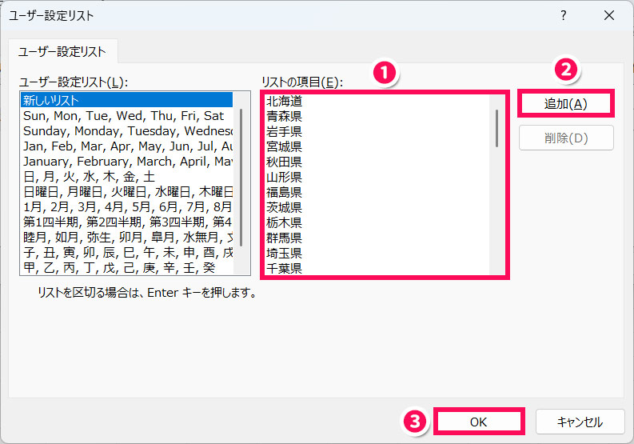Select the 甲, 乙, 丙, 丁 list row
This screenshot has height=444, width=634.
pos(126,267)
